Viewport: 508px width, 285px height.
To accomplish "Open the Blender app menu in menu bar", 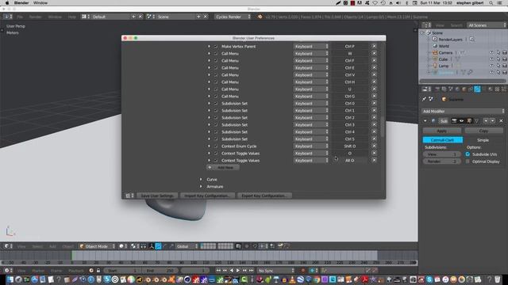I will point(21,3).
